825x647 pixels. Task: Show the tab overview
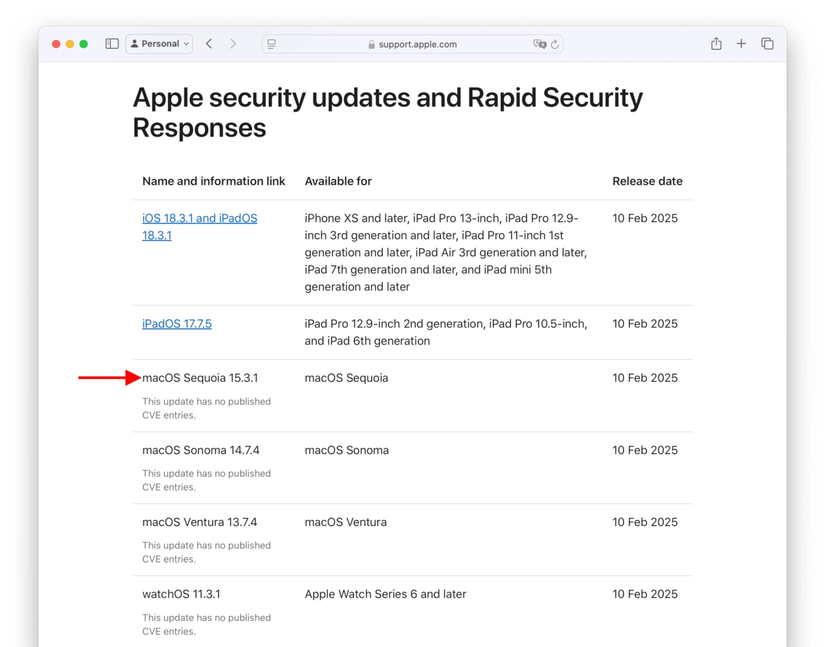[767, 44]
